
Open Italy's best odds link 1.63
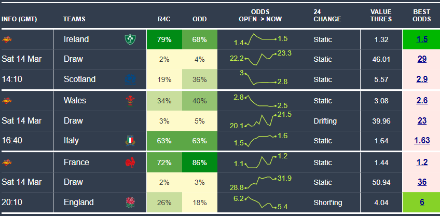pos(421,141)
